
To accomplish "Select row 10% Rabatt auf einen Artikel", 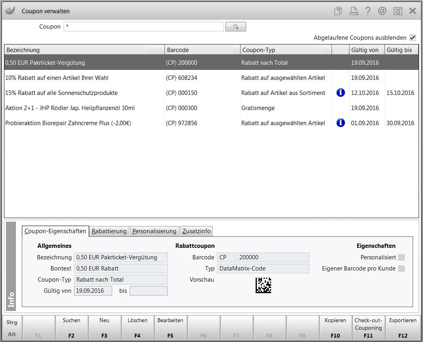I will 211,77.
